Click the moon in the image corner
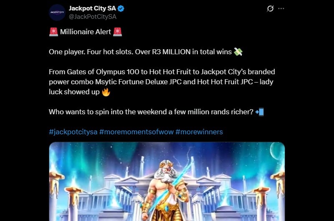Image resolution: width=334 pixels, height=221 pixels. pos(276,150)
